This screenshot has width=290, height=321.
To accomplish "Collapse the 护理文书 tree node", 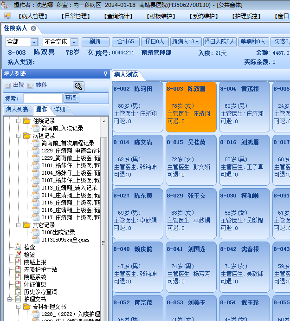I will coord(9,299).
